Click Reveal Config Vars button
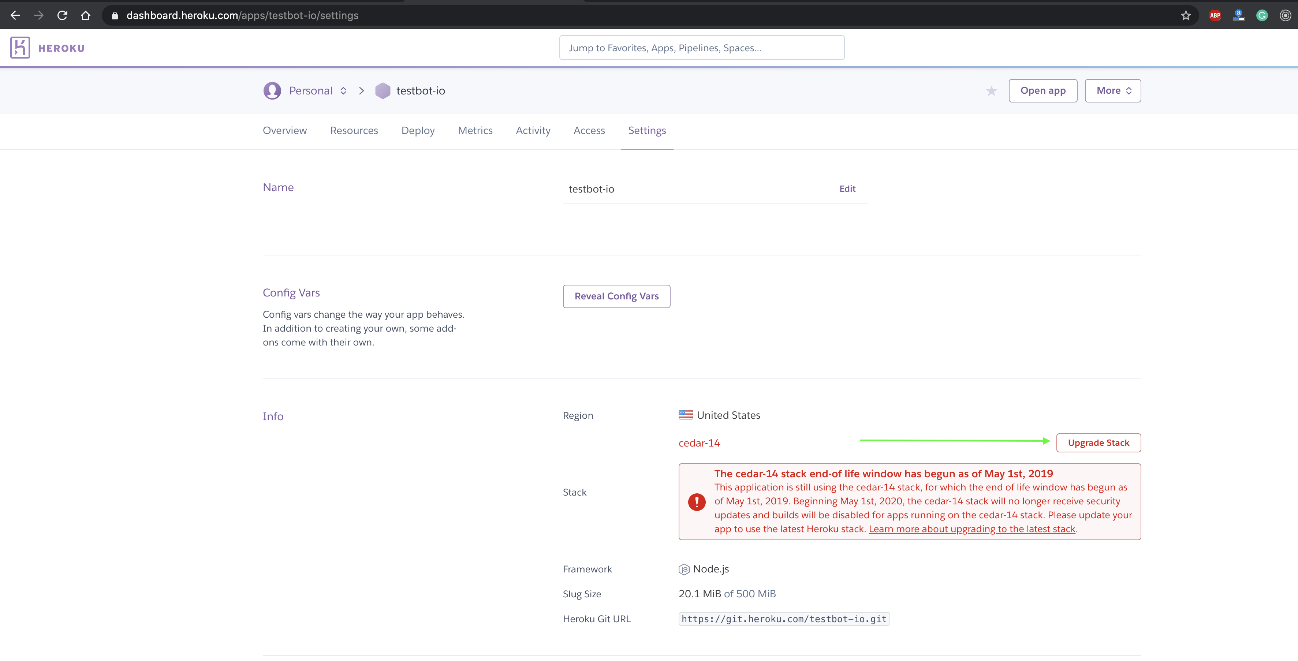This screenshot has height=661, width=1298. pos(616,296)
